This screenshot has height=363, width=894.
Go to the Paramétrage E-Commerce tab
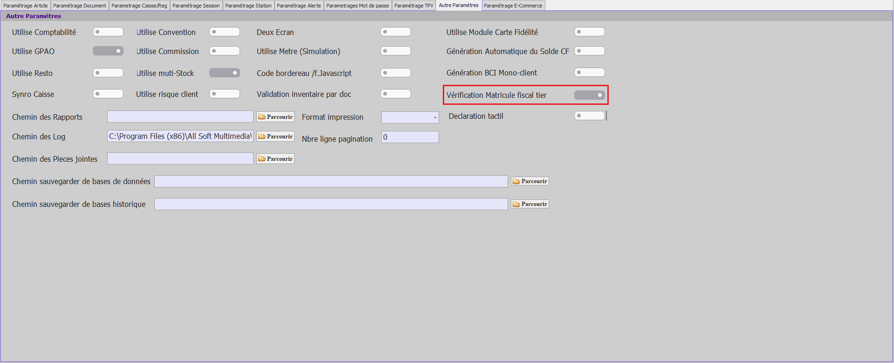[513, 6]
